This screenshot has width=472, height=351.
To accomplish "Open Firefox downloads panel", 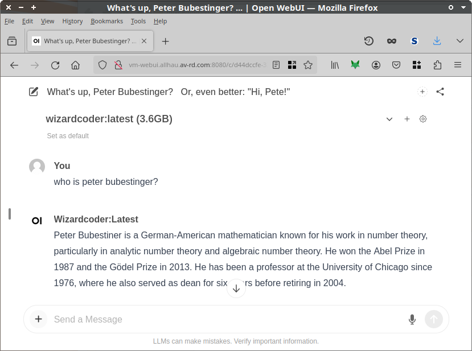I will pyautogui.click(x=437, y=41).
